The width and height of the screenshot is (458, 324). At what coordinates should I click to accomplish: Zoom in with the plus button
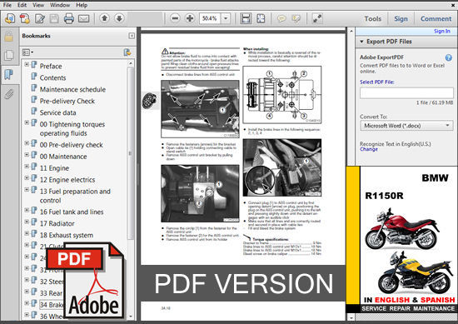(190, 18)
